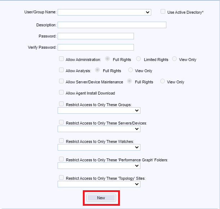Select View Only for Administration
This screenshot has height=209, width=220.
[174, 59]
